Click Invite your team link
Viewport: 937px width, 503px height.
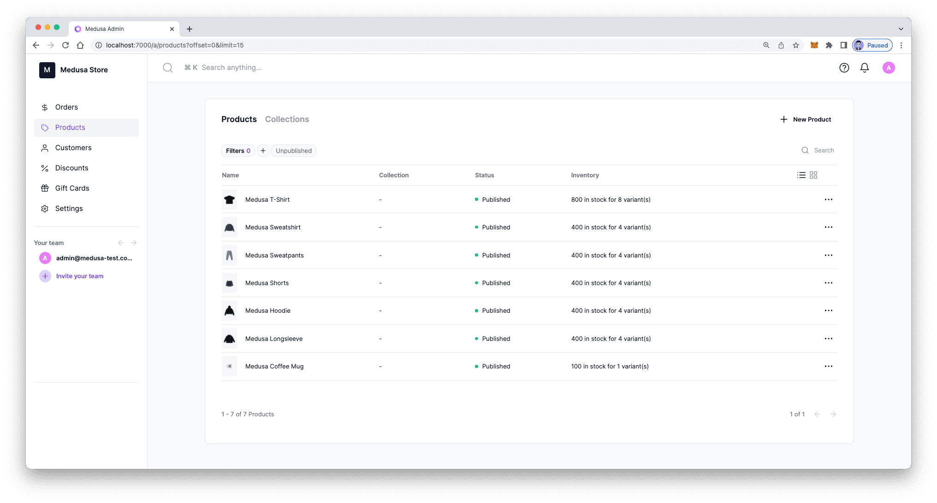pos(79,276)
